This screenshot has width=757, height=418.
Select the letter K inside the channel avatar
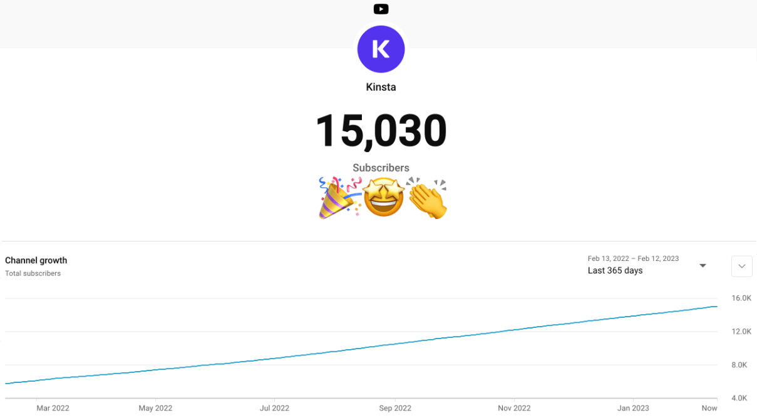click(x=381, y=49)
